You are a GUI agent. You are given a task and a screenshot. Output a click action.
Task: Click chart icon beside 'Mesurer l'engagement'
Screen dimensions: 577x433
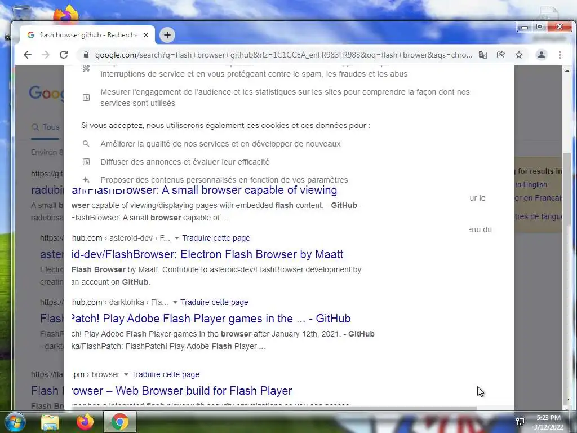(x=86, y=98)
